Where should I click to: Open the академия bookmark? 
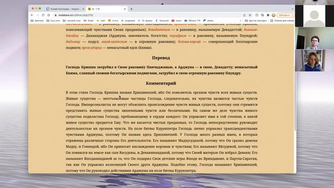coord(128,21)
